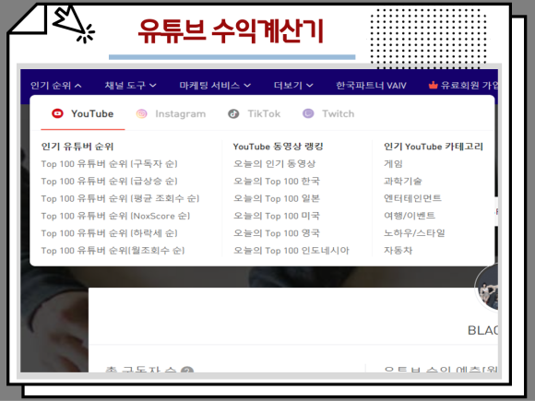Image resolution: width=535 pixels, height=401 pixels.
Task: Click the crown icon beside 유료회원 가입
Action: (433, 85)
